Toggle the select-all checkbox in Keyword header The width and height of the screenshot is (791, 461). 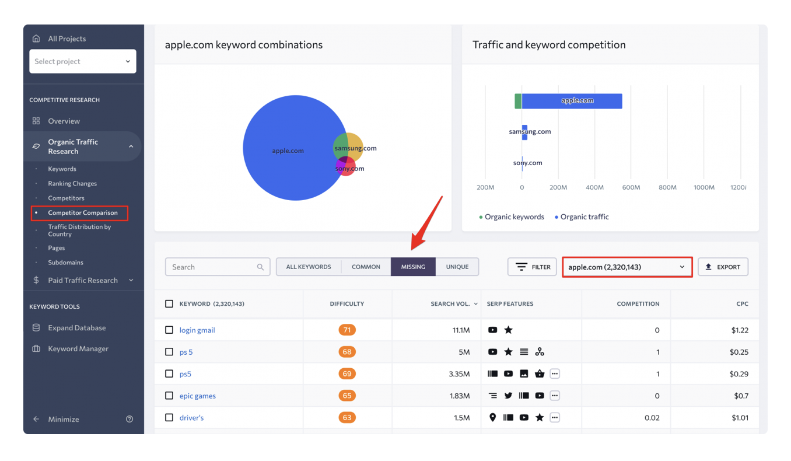coord(169,304)
